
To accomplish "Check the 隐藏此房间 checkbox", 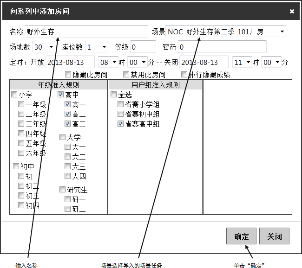I will [68, 74].
